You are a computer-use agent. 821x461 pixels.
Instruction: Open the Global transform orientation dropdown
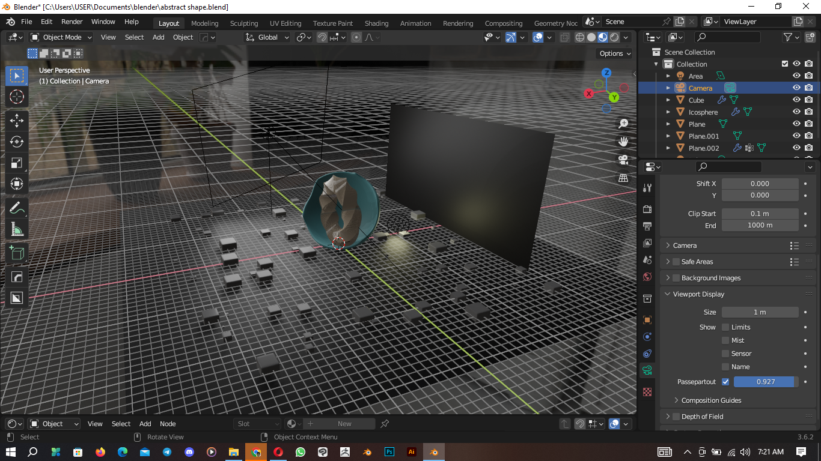(267, 37)
